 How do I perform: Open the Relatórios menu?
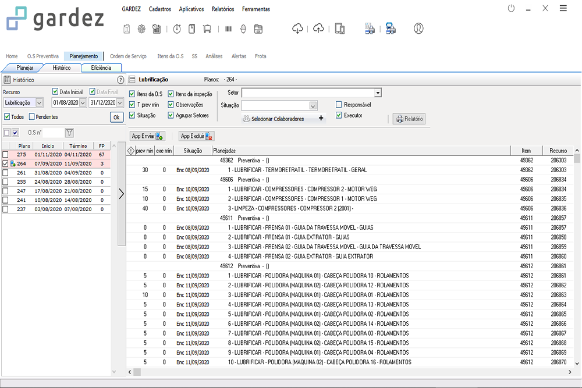pos(223,9)
